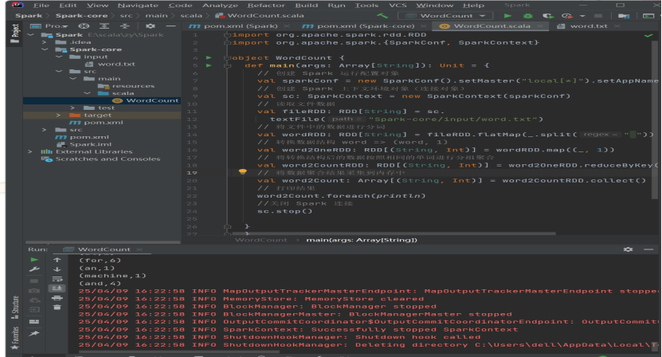Close the WordCount tab in Run panel
662x357 pixels.
point(139,249)
